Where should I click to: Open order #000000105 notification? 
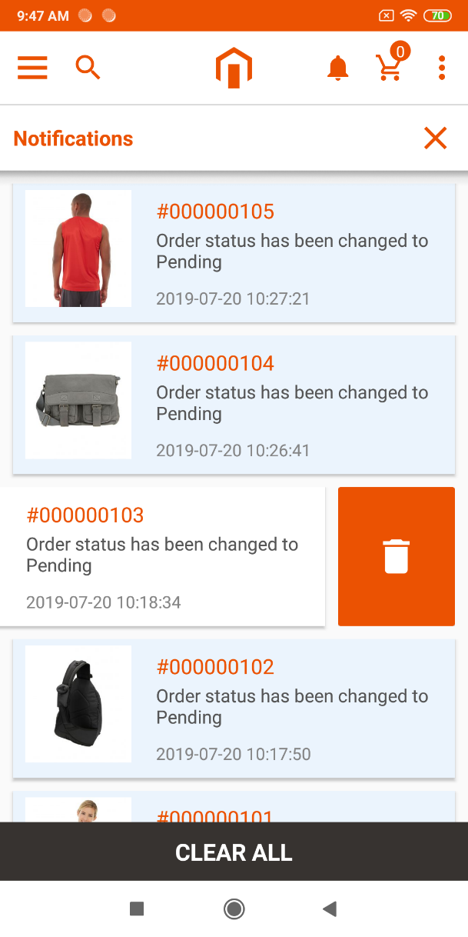292,252
